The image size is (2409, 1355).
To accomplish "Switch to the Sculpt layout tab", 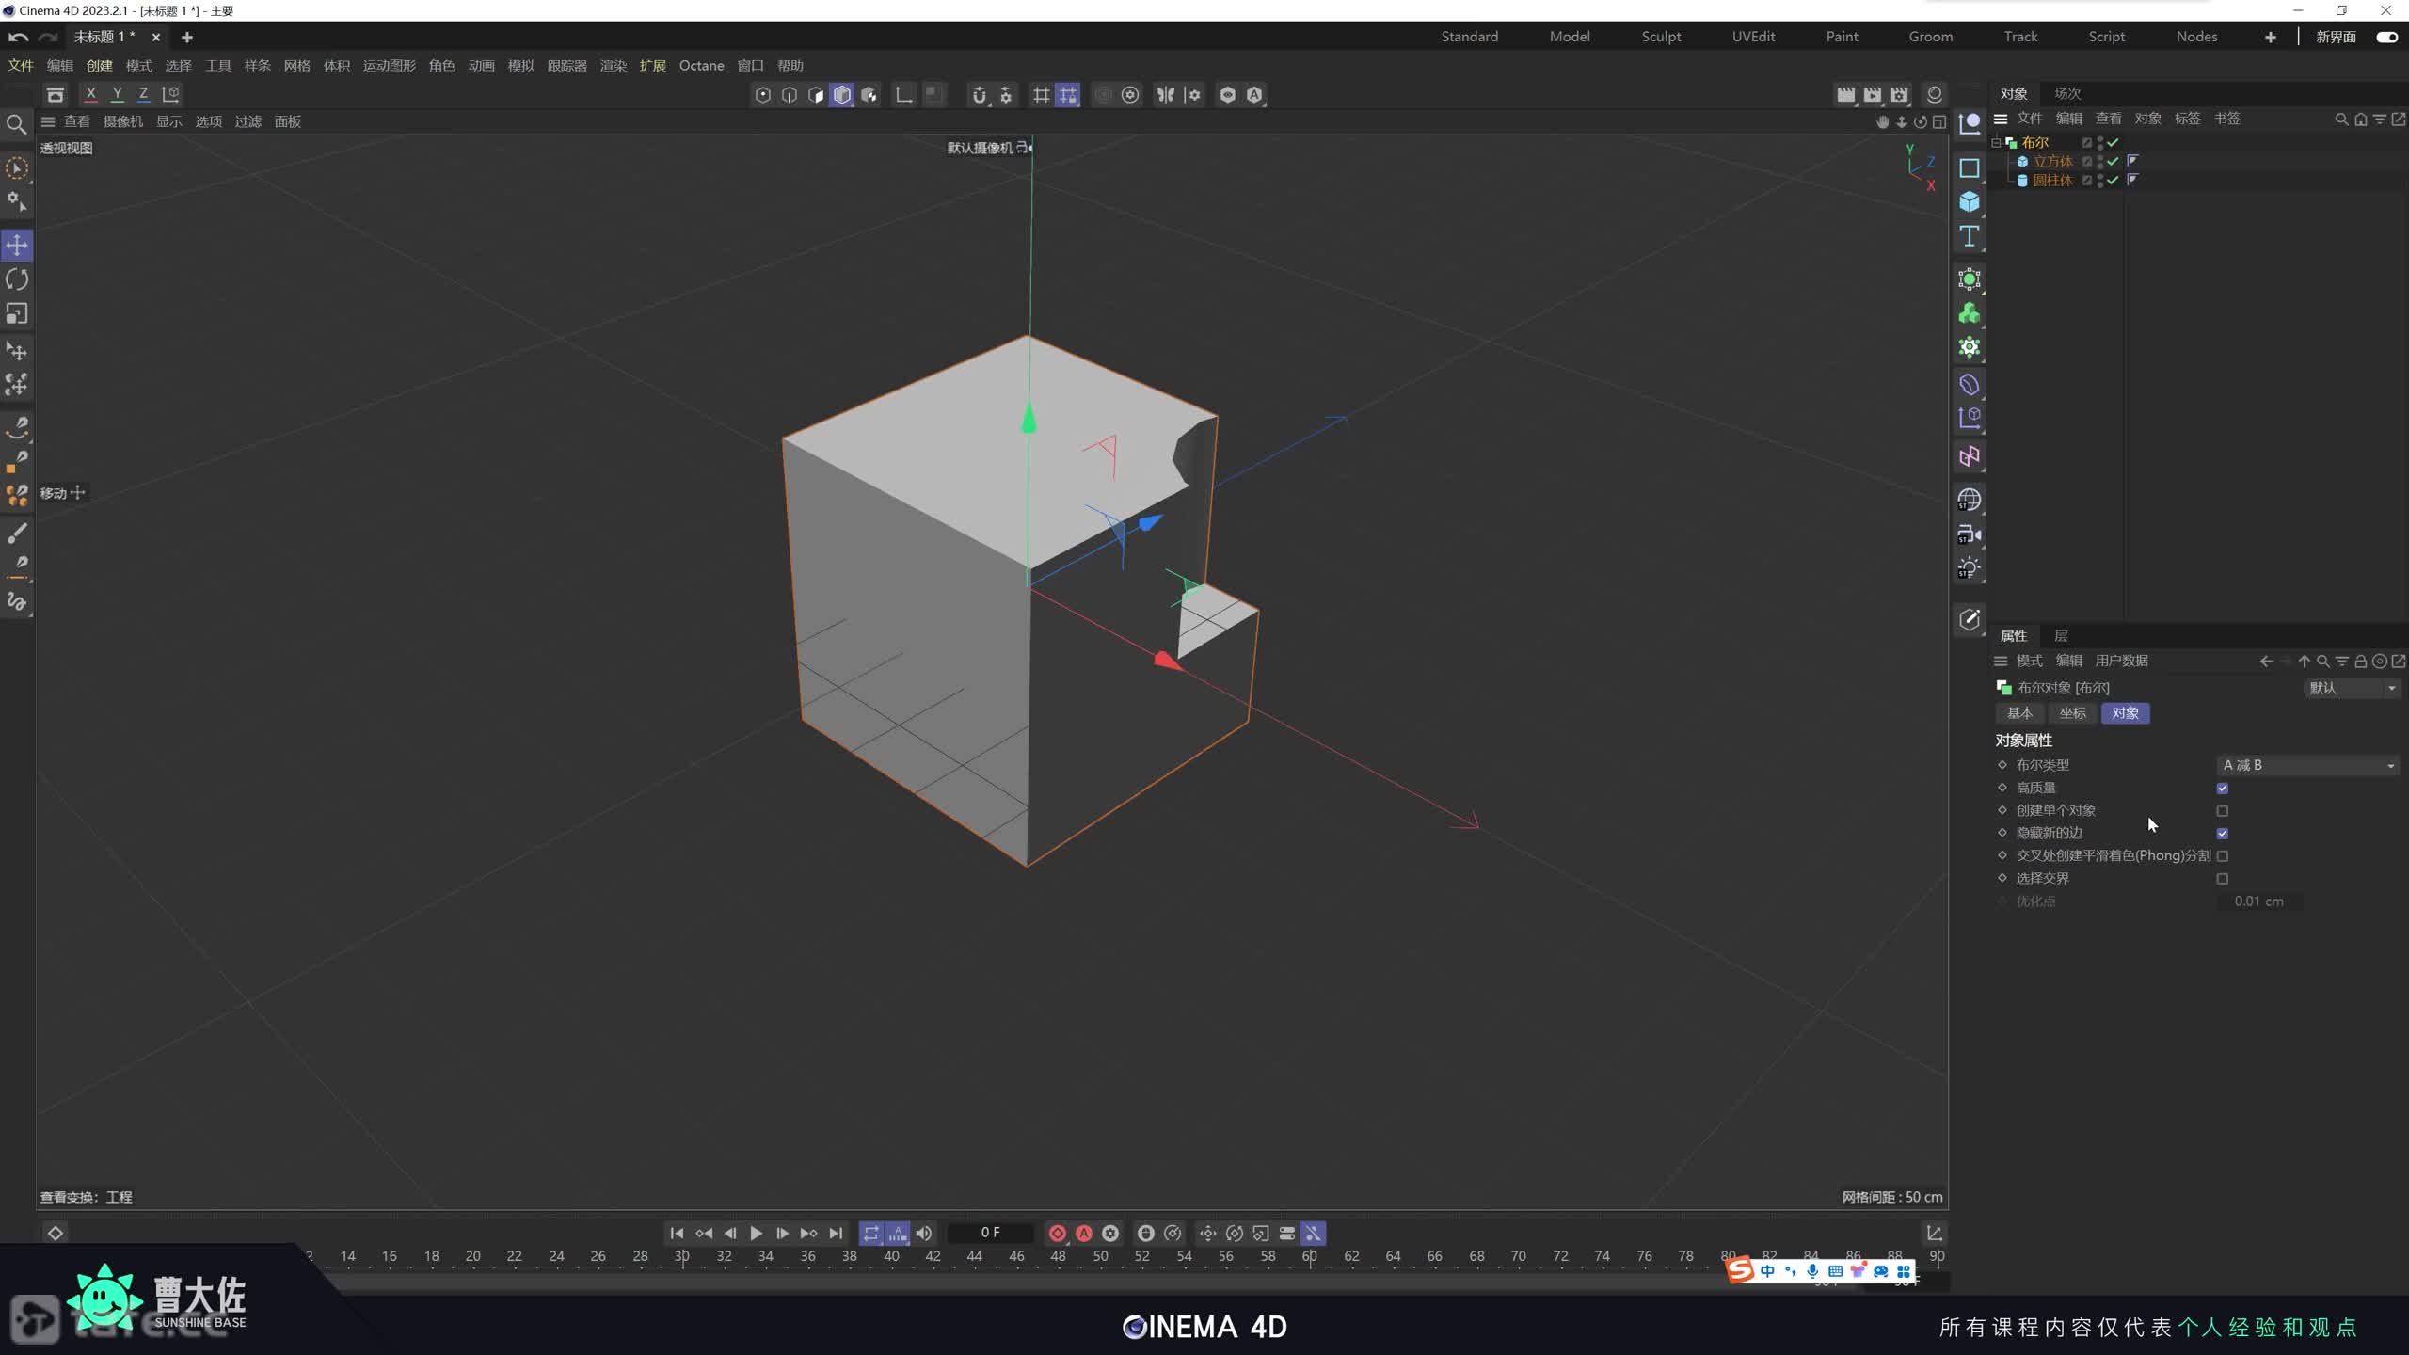I will [1661, 37].
